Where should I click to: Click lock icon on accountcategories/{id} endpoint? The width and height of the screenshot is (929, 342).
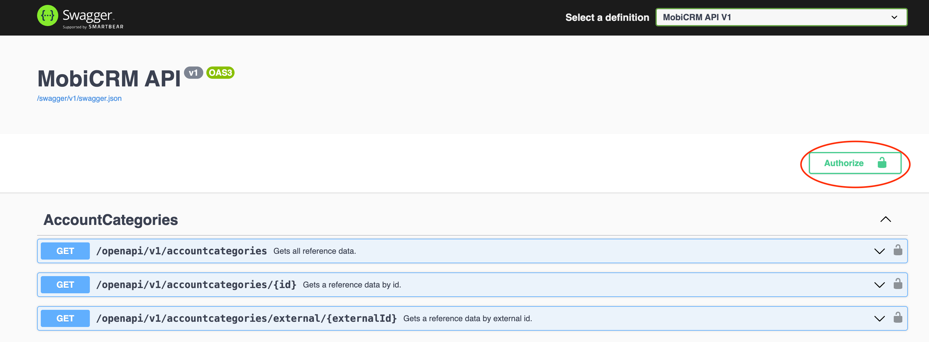click(x=898, y=284)
